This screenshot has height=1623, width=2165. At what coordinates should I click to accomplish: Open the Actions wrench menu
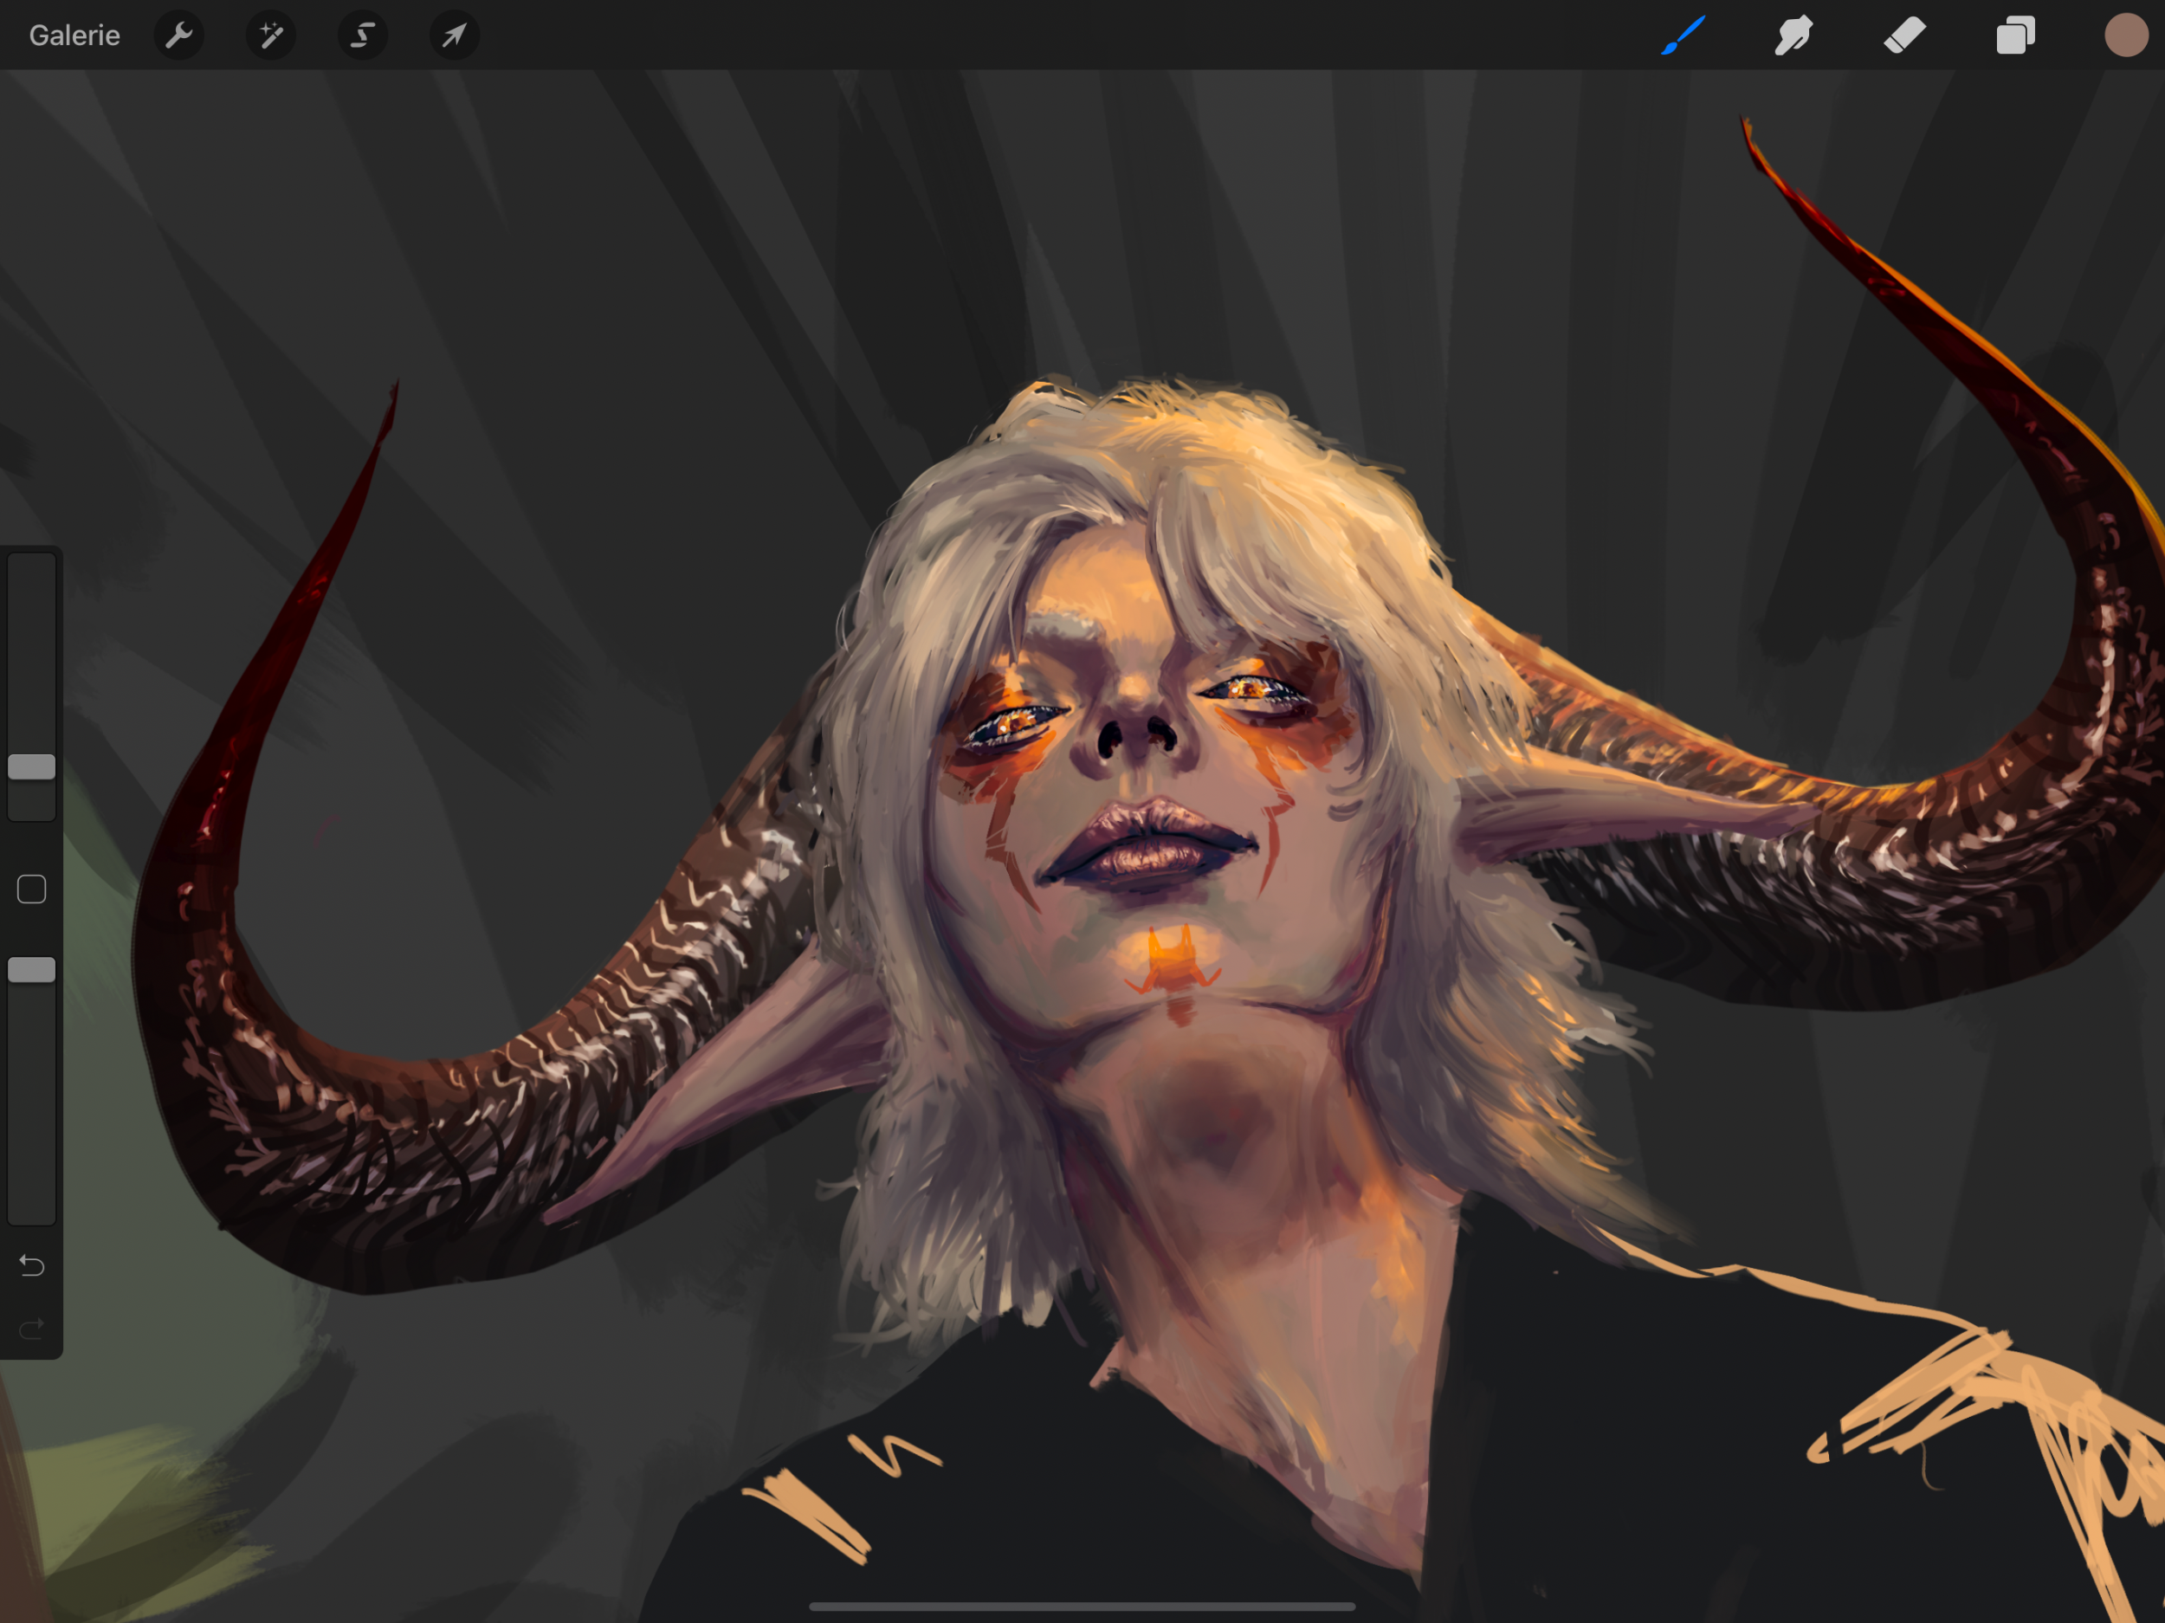(178, 36)
